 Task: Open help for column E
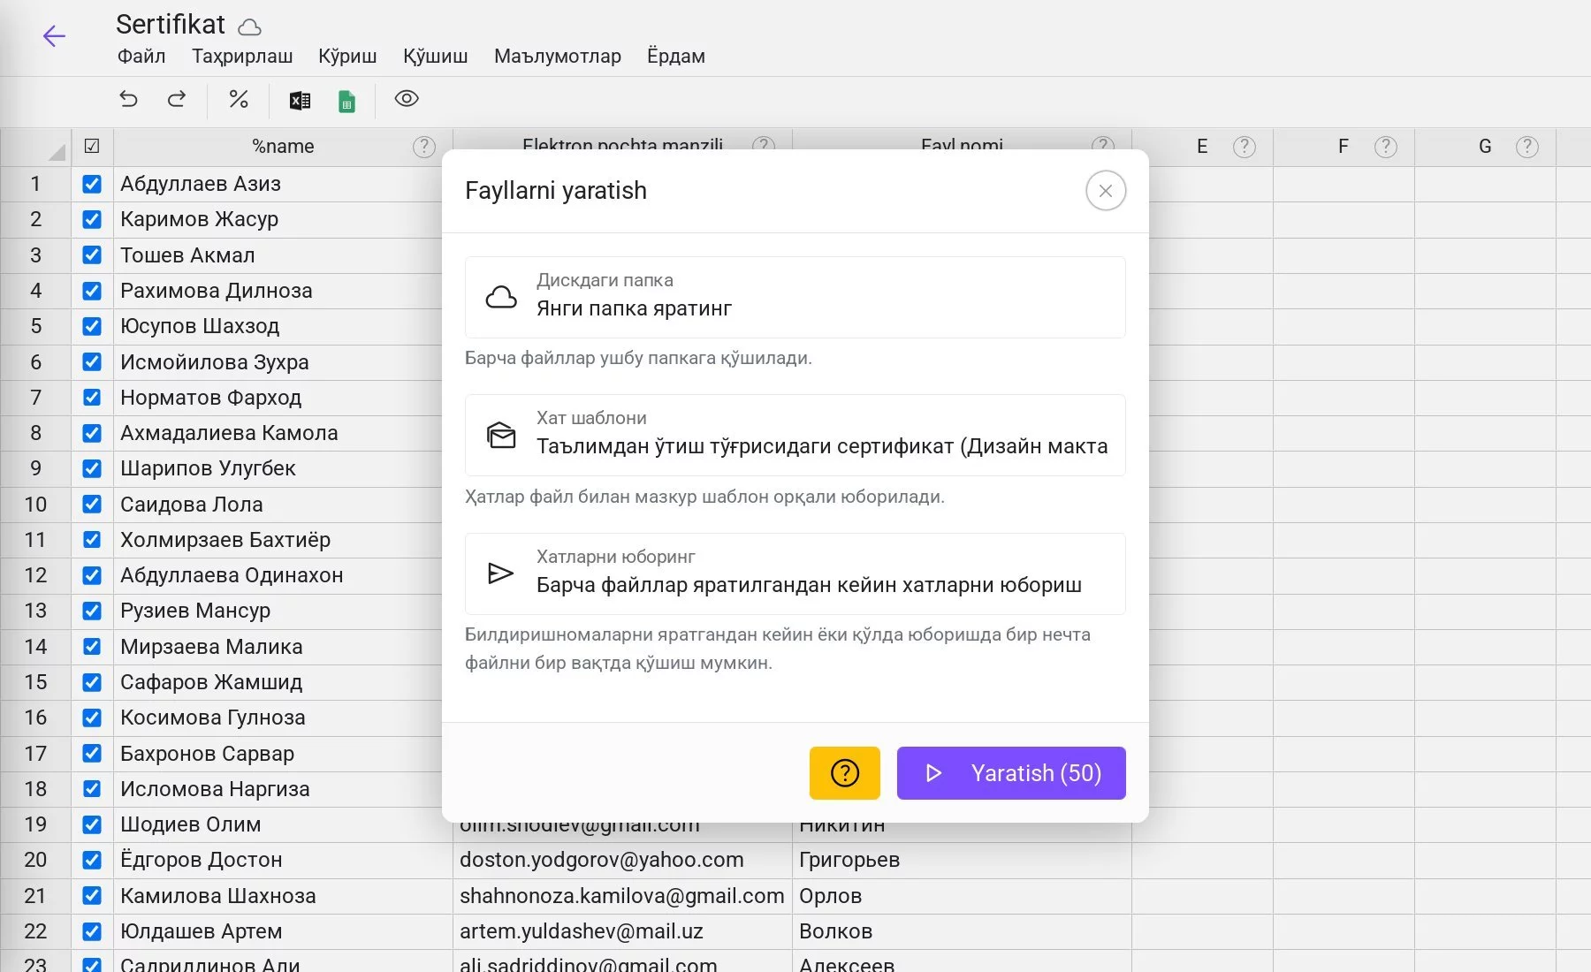click(x=1245, y=147)
